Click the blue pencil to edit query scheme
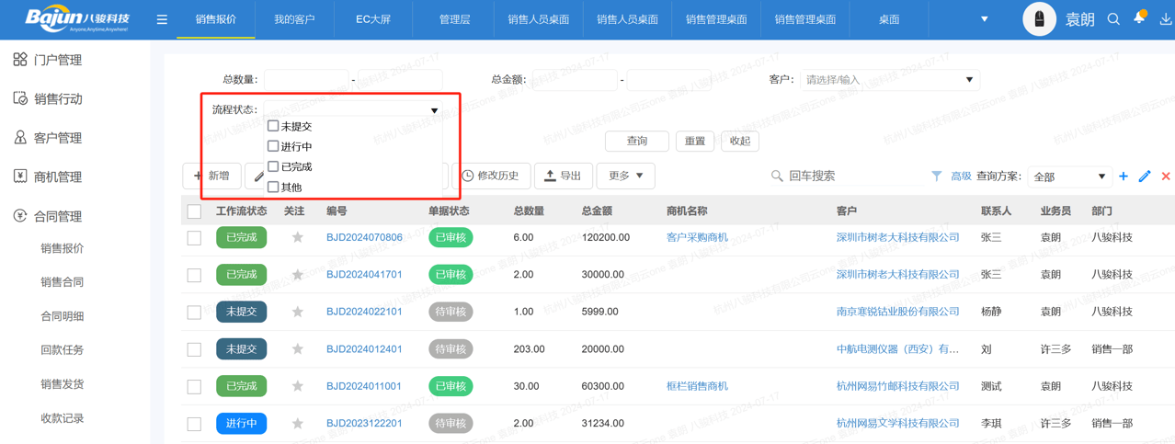Screen dimensions: 1175x444 [1145, 176]
